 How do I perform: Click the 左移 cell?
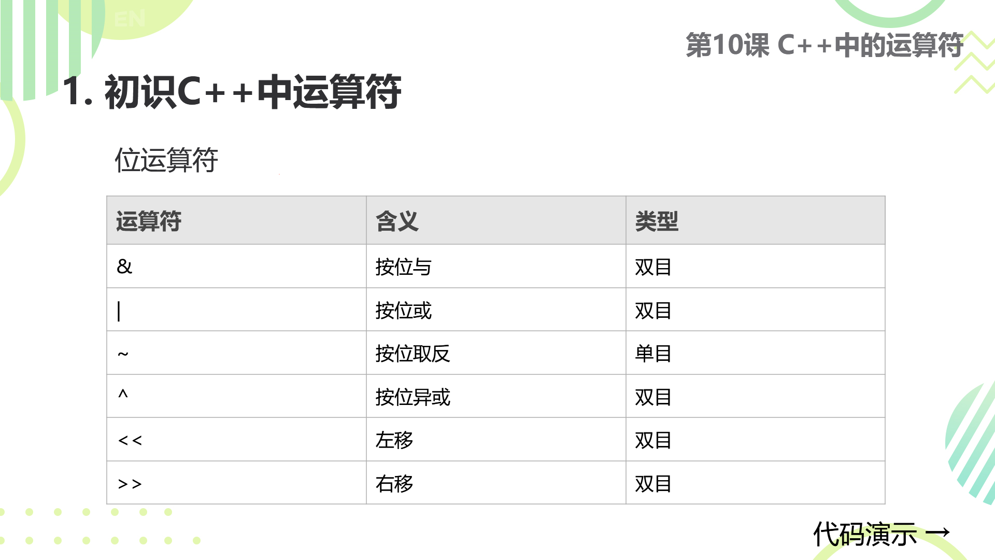click(496, 440)
